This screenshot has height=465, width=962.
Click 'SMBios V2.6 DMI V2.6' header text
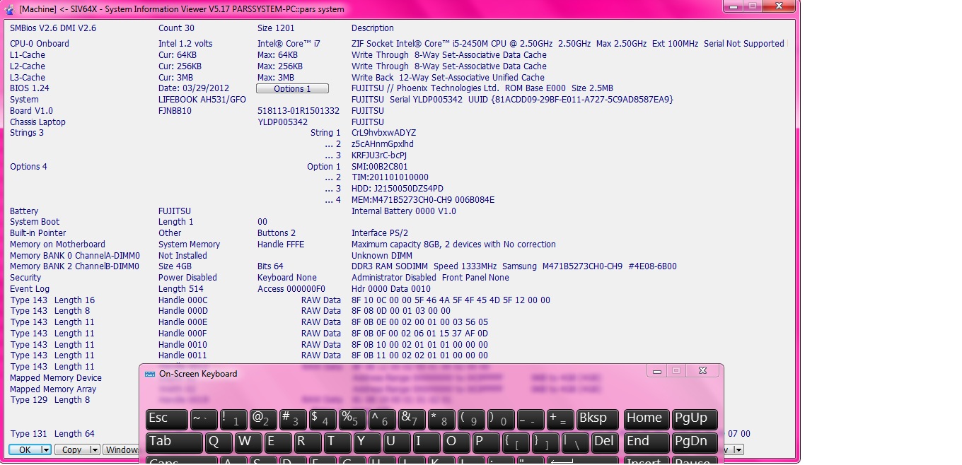pyautogui.click(x=53, y=28)
